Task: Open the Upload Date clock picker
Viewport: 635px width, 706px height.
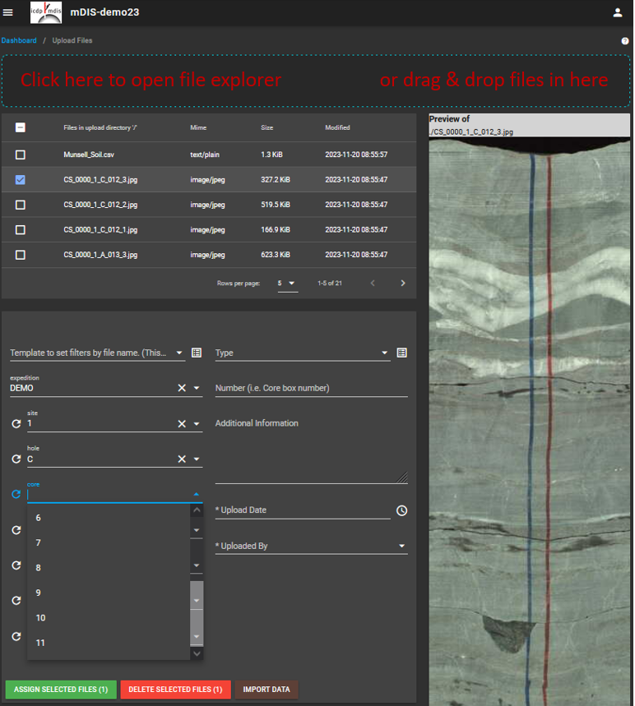Action: pyautogui.click(x=401, y=510)
